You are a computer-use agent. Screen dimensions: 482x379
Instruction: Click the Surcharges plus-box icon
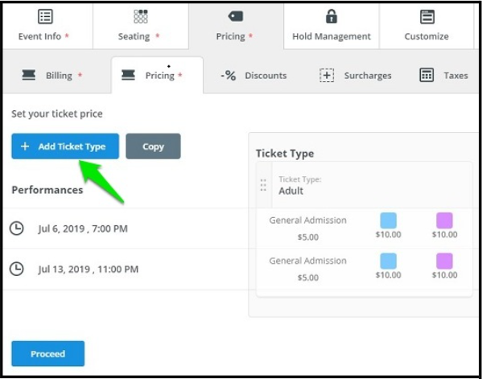coord(327,76)
